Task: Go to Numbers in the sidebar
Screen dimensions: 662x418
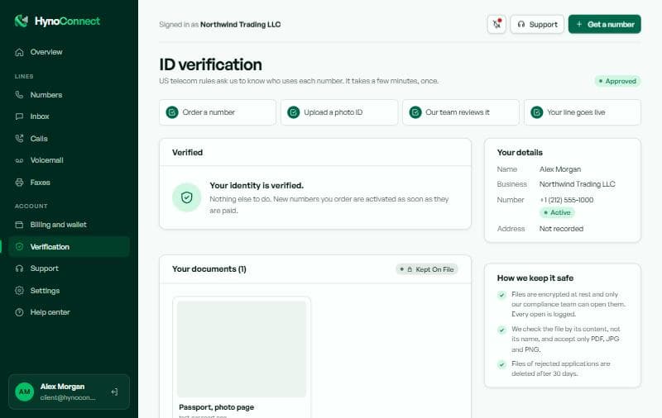Action: click(69, 95)
